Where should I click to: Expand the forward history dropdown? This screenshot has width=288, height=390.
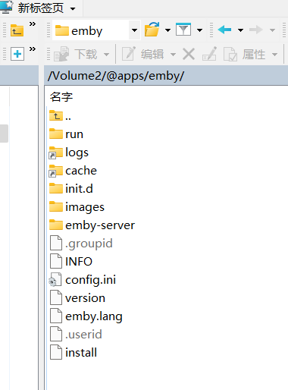pos(272,30)
